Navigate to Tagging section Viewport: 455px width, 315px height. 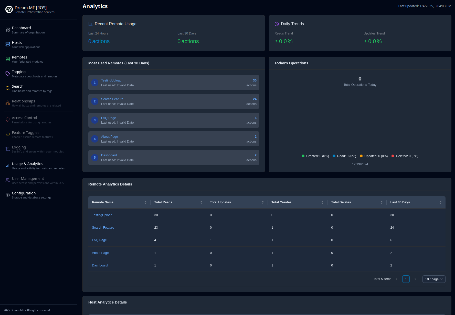(x=38, y=74)
